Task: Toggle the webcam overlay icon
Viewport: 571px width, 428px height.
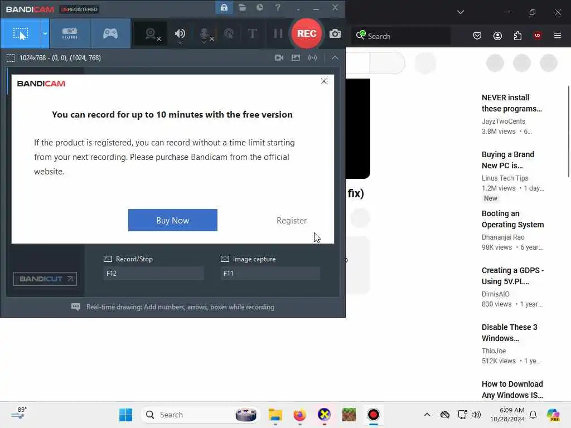Action: (x=151, y=34)
